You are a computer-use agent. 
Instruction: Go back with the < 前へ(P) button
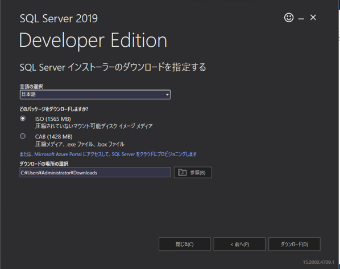[239, 244]
